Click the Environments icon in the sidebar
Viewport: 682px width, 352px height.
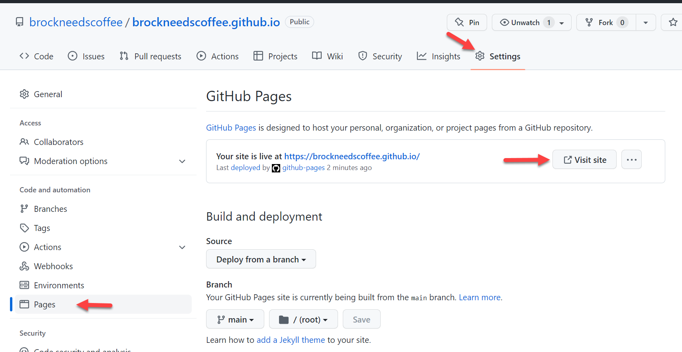coord(24,285)
